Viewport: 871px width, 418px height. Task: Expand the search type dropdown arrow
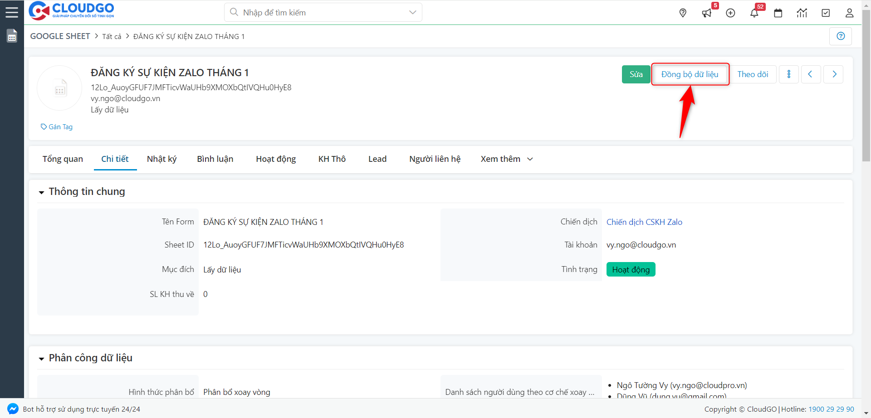tap(412, 12)
